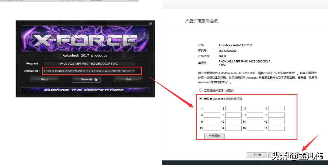328x165 pixels.
Task: Click the 上一步 button at bottom right
Action: 256,155
